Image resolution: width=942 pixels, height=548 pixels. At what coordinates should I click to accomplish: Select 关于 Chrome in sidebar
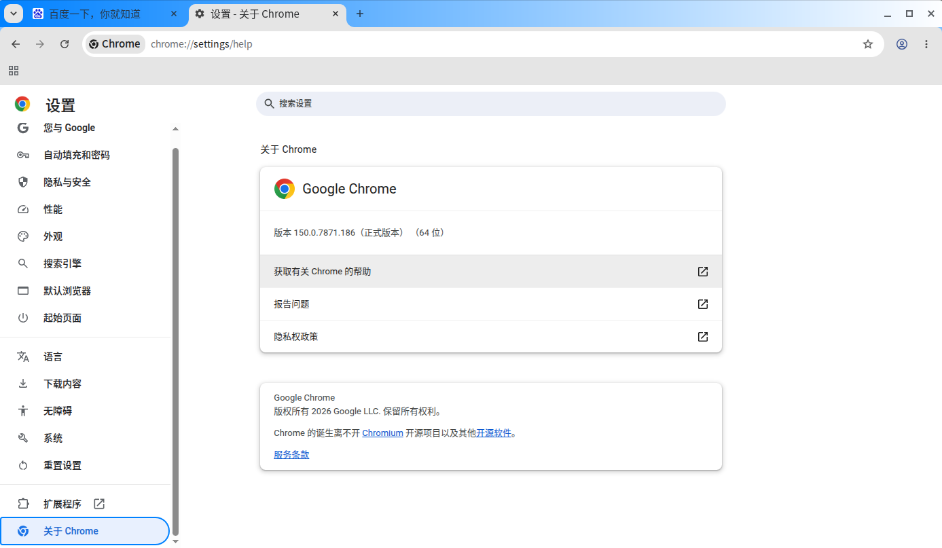pyautogui.click(x=85, y=531)
